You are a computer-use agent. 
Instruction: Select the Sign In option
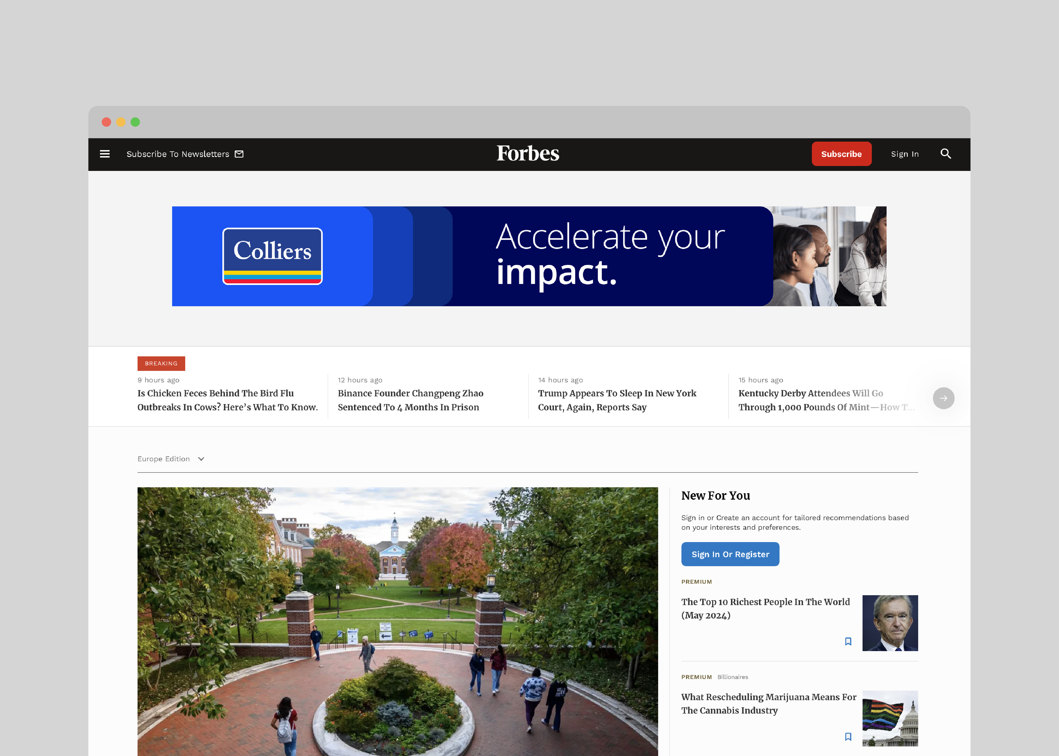click(904, 154)
